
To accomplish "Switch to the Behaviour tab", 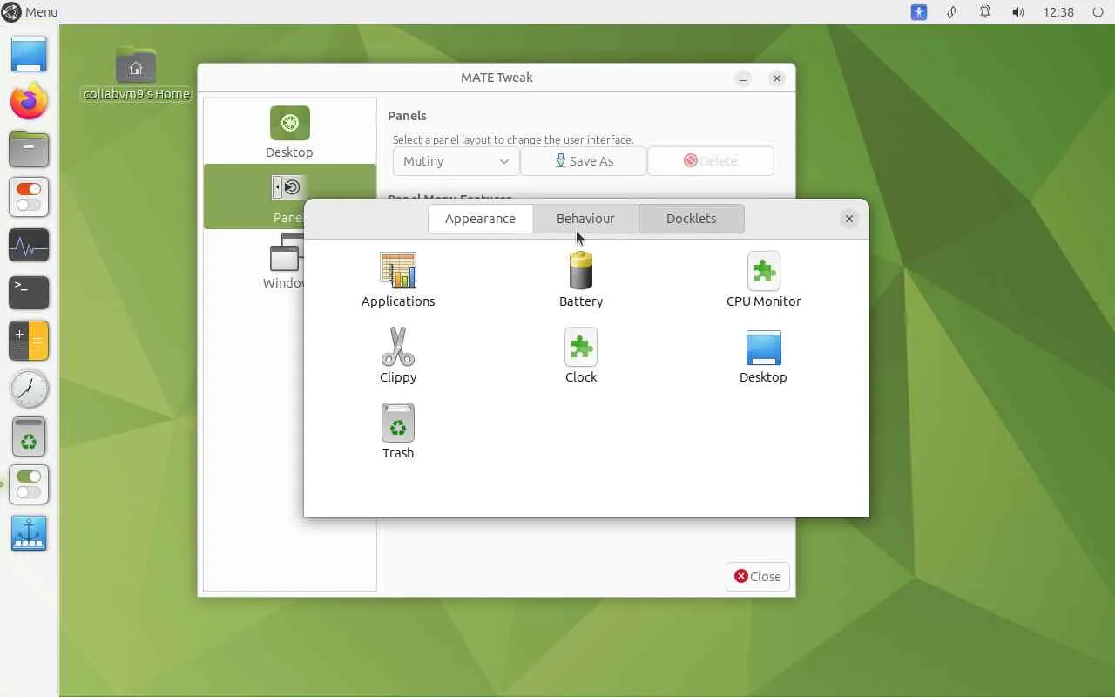I will pos(585,219).
